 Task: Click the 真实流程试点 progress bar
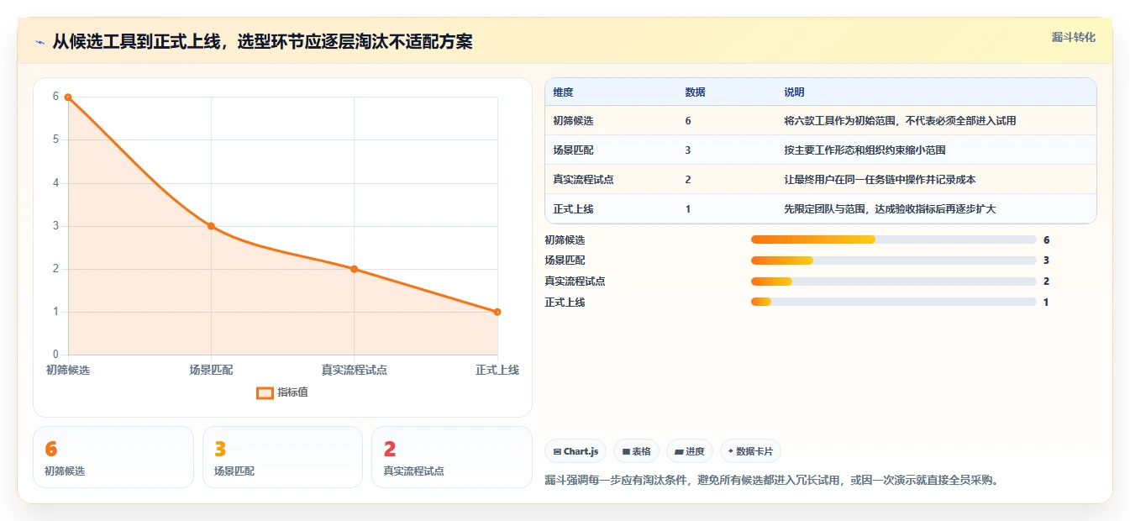(893, 282)
